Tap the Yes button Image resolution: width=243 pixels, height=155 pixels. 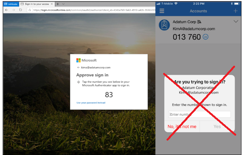[x=217, y=127]
